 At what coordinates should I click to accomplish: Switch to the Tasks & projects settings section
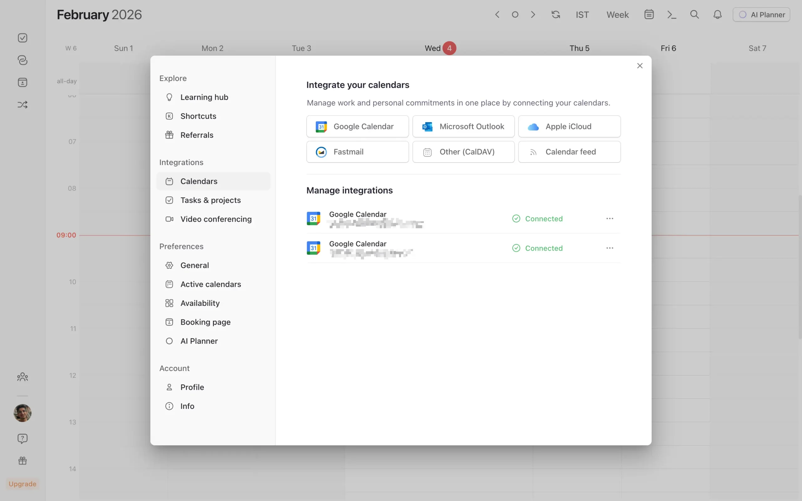coord(211,200)
